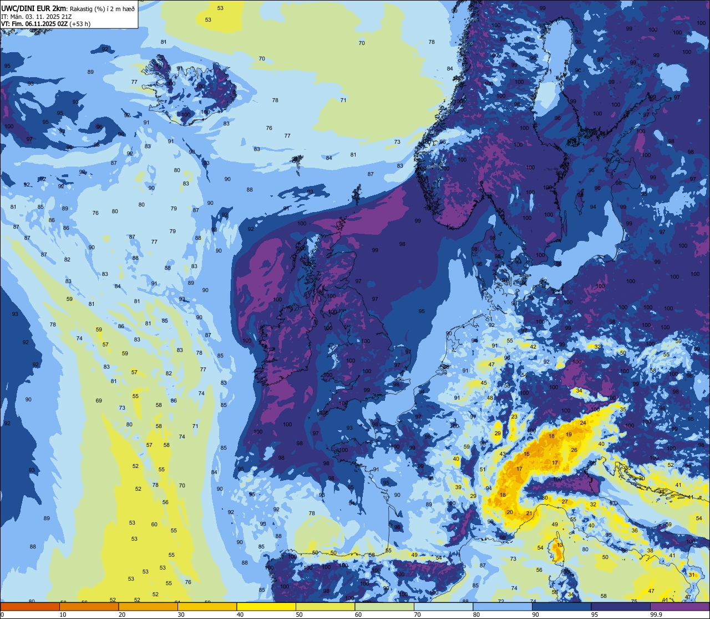This screenshot has height=619, width=710.
Task: Click the initial time "IT: Mán. 03. 11. 2025 21Z"
Action: coord(37,16)
